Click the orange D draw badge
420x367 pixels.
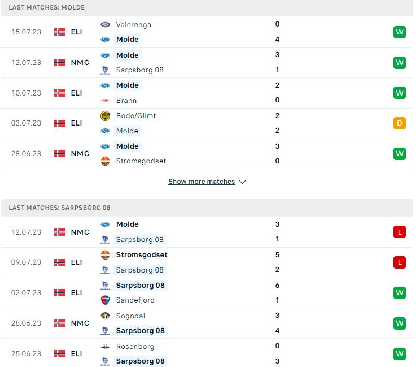pyautogui.click(x=399, y=123)
